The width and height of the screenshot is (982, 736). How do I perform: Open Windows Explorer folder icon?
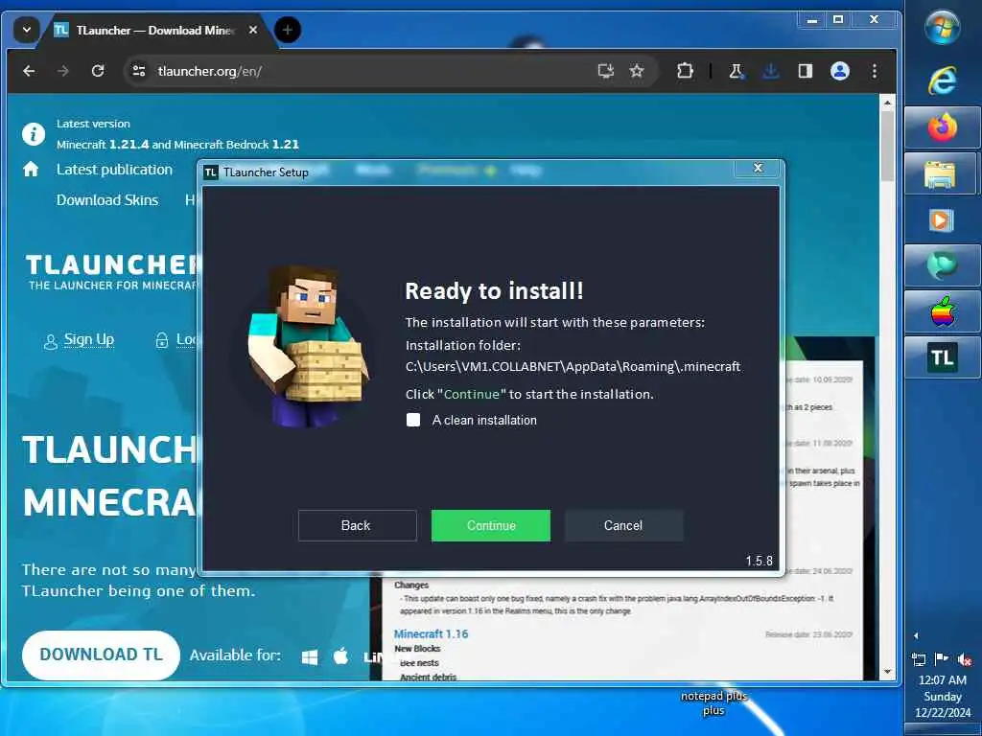[x=942, y=173]
